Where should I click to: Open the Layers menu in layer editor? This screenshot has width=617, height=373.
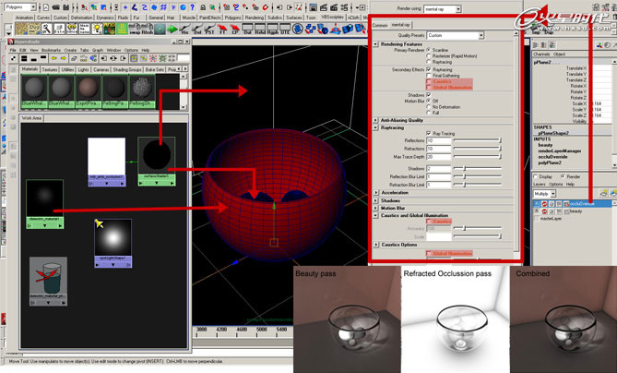539,184
